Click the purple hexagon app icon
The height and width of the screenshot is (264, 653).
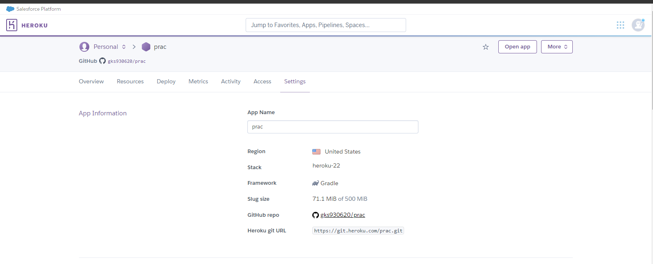point(146,47)
